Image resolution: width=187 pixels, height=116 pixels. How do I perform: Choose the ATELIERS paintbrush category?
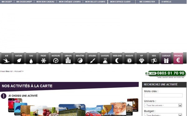tap(92, 58)
